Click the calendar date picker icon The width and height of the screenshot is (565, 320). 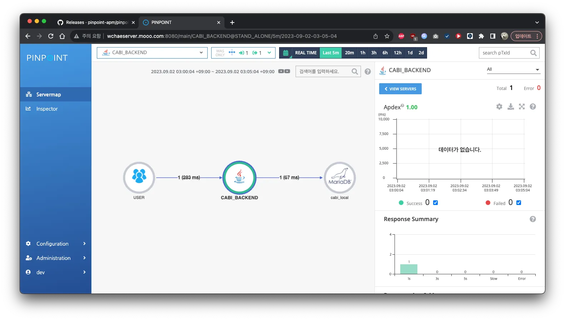coord(286,53)
